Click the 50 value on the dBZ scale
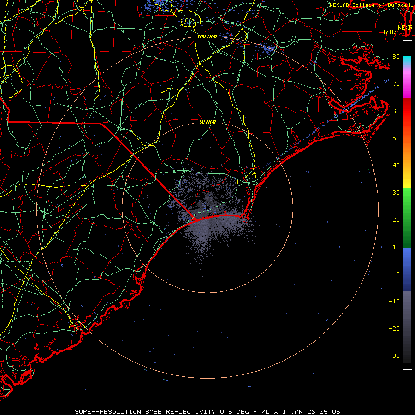Screen dimensions: 415x415 click(x=396, y=138)
